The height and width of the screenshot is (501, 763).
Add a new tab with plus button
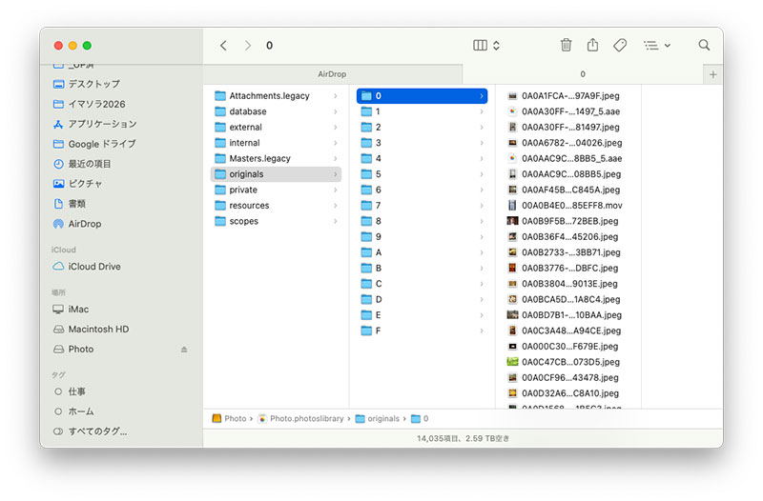(712, 73)
